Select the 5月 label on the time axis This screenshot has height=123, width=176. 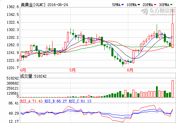point(72,70)
